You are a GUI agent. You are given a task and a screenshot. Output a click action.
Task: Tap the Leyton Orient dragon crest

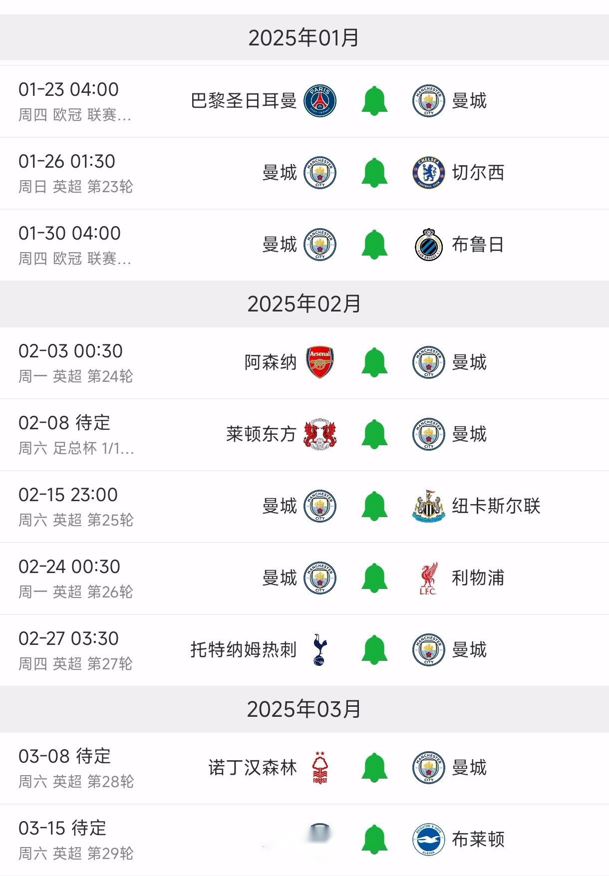(x=320, y=434)
